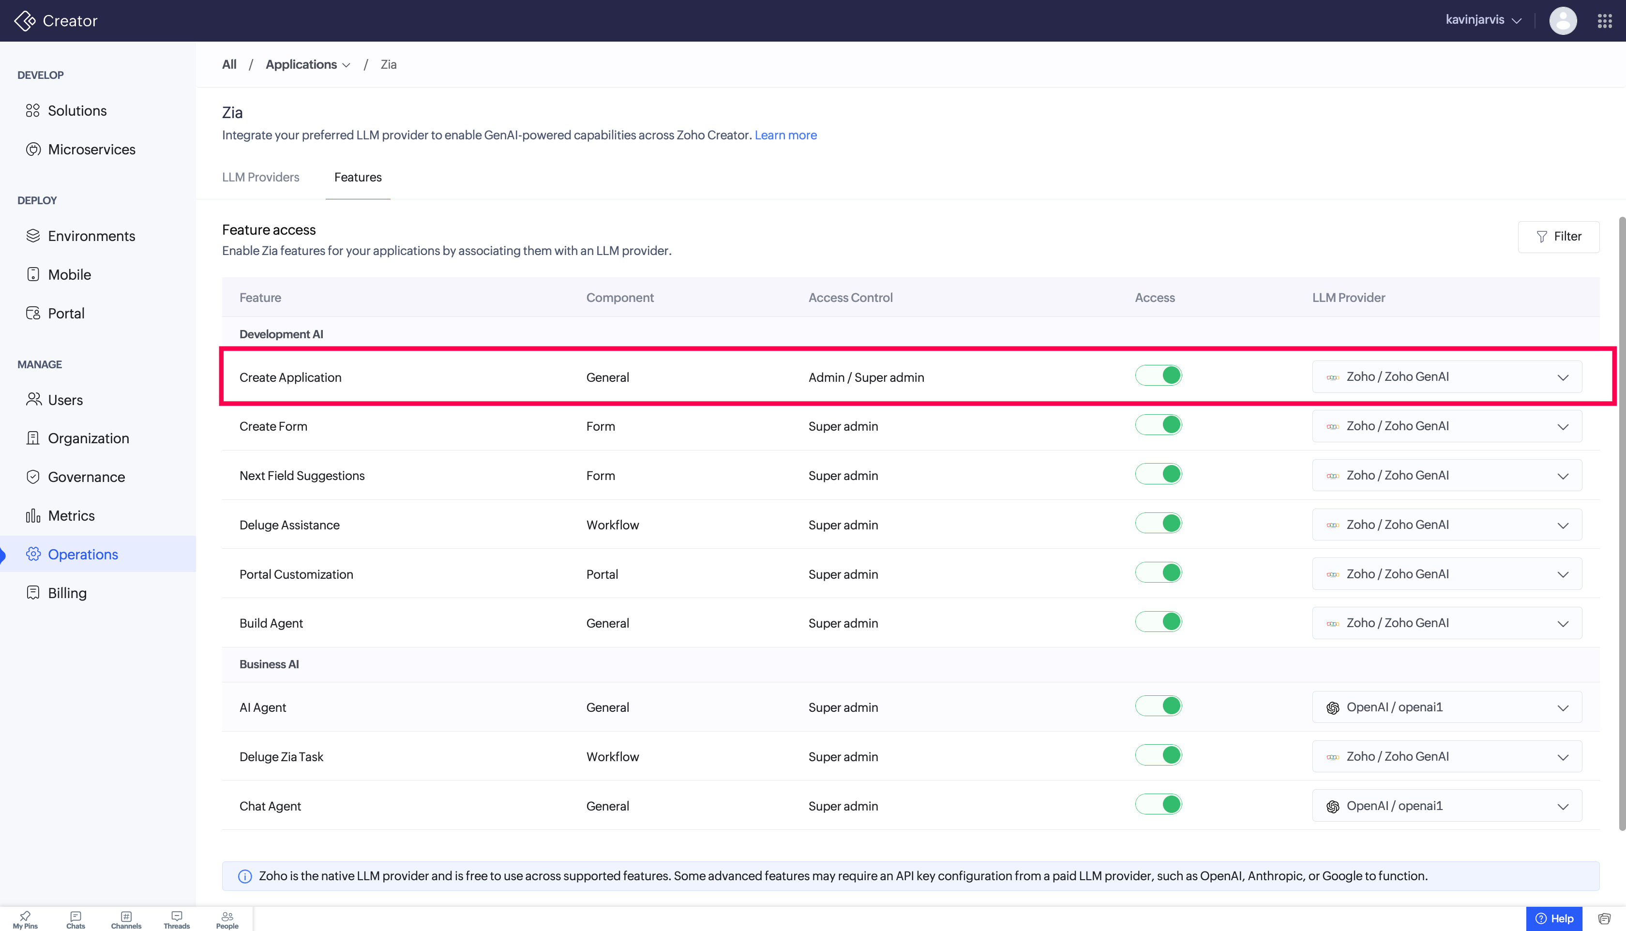Click the Organization building icon
The height and width of the screenshot is (931, 1626).
32,438
